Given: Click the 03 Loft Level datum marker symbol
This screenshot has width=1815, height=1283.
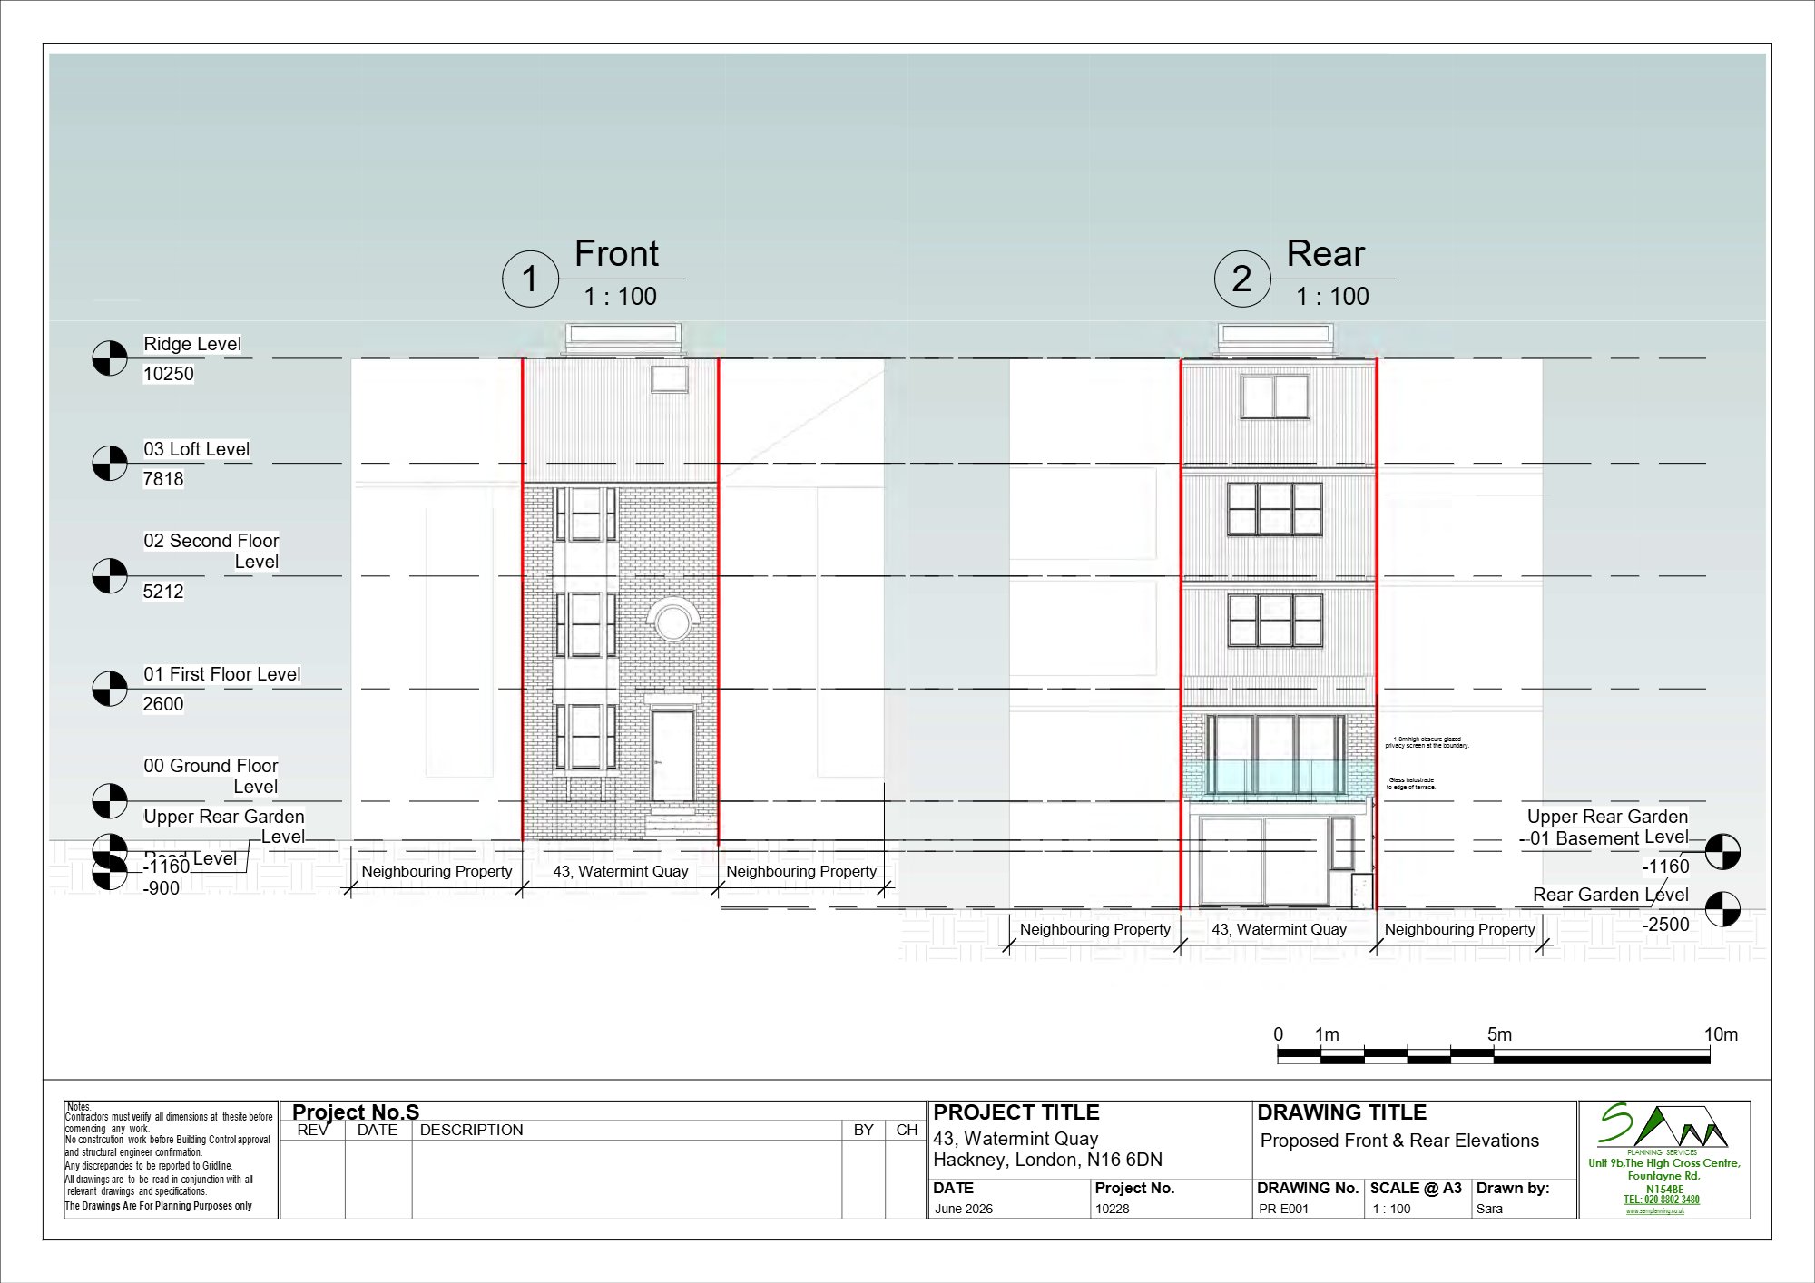Looking at the screenshot, I should coord(110,463).
